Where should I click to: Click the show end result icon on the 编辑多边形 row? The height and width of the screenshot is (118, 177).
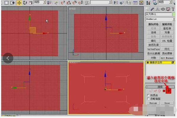click(173, 63)
